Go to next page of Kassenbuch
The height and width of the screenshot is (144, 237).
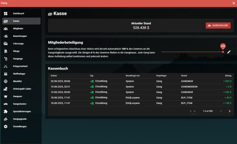click(x=230, y=111)
